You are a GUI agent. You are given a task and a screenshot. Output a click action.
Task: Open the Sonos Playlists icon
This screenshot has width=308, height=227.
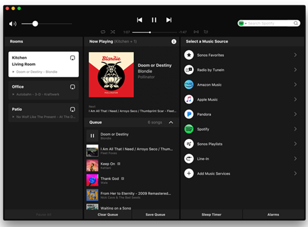[x=189, y=144]
